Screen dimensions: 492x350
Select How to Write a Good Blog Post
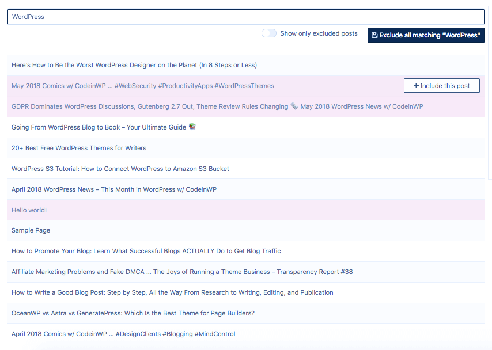172,292
